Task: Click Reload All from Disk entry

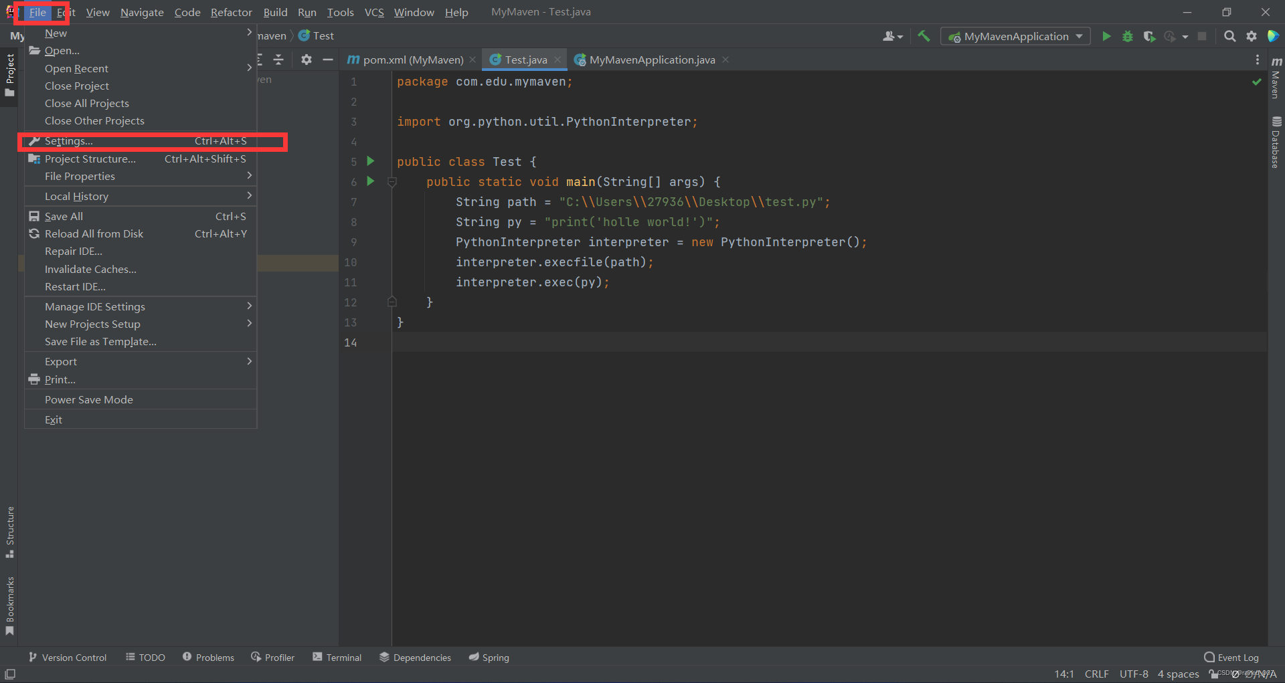Action: pyautogui.click(x=141, y=234)
